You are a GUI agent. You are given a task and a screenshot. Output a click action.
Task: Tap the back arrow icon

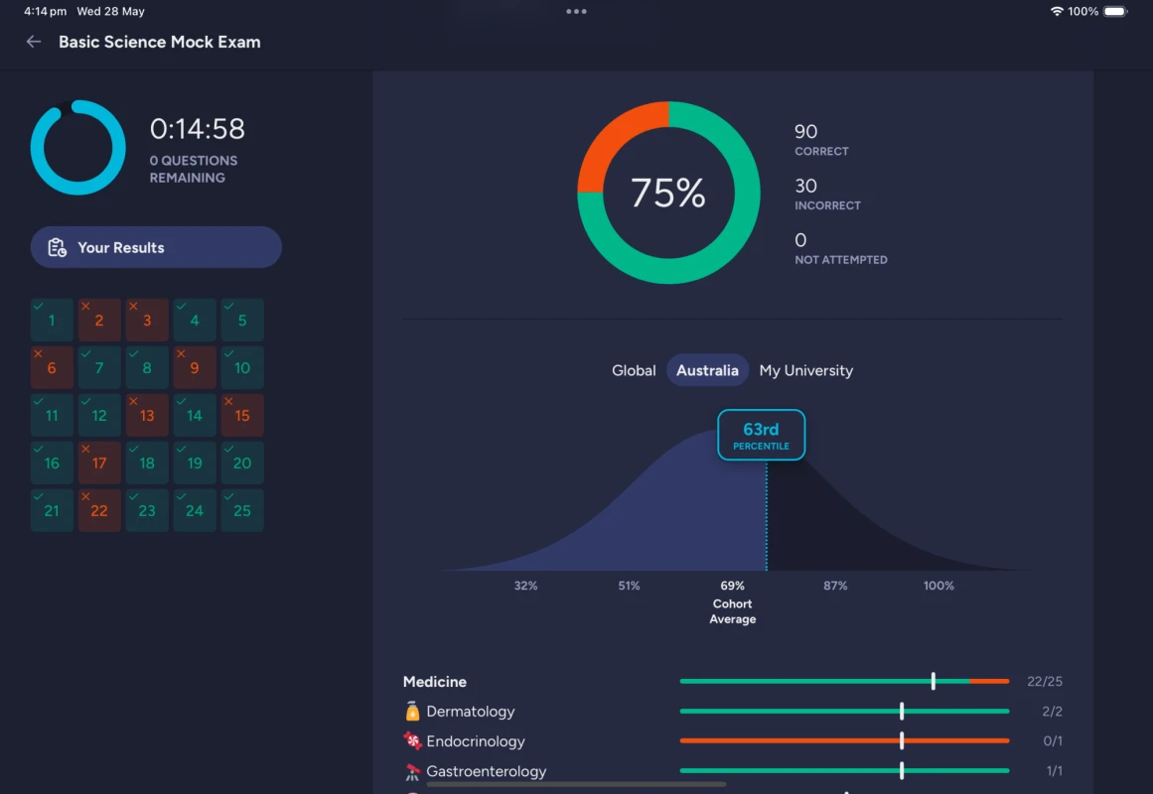[x=34, y=42]
